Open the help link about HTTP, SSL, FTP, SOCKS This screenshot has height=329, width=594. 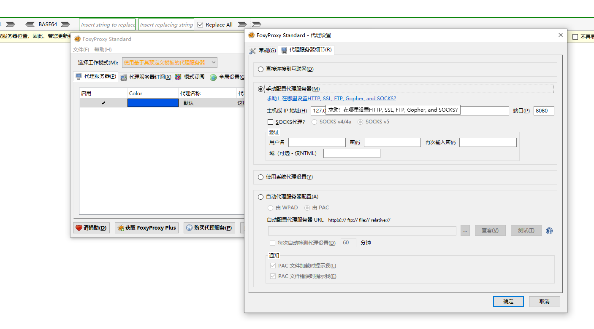point(331,99)
